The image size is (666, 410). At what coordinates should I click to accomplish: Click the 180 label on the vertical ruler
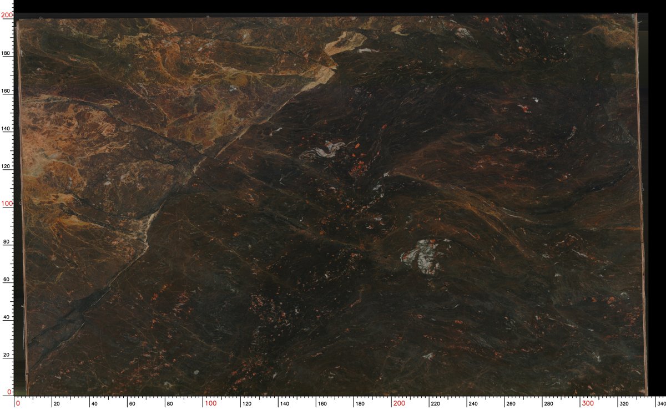pos(7,53)
